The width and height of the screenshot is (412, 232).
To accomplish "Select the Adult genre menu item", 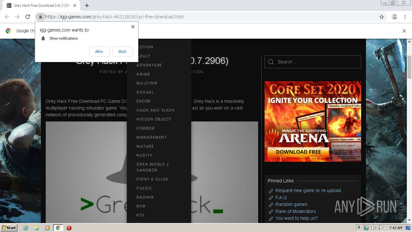I will point(144,56).
